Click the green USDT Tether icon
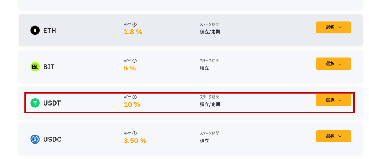The image size is (369, 159). pos(35,103)
